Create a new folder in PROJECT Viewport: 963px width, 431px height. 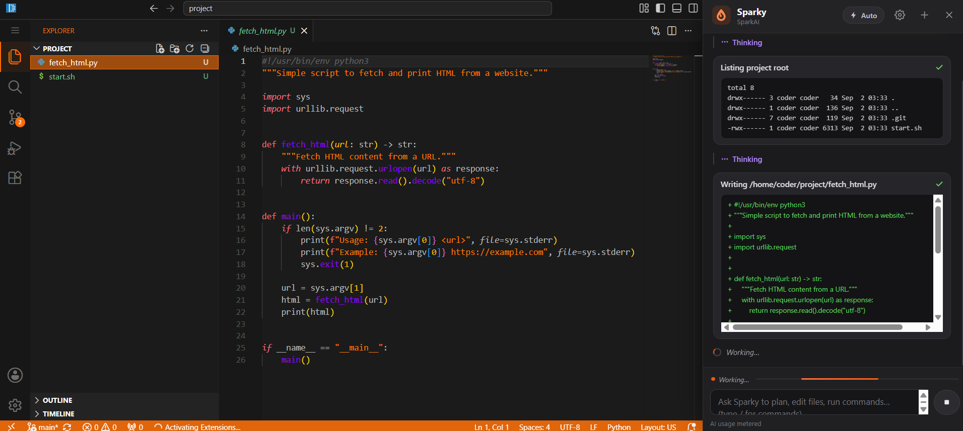pyautogui.click(x=175, y=48)
